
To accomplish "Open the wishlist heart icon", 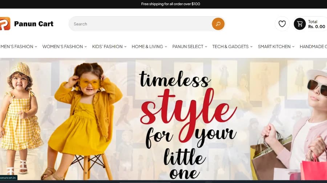I will click(x=282, y=24).
